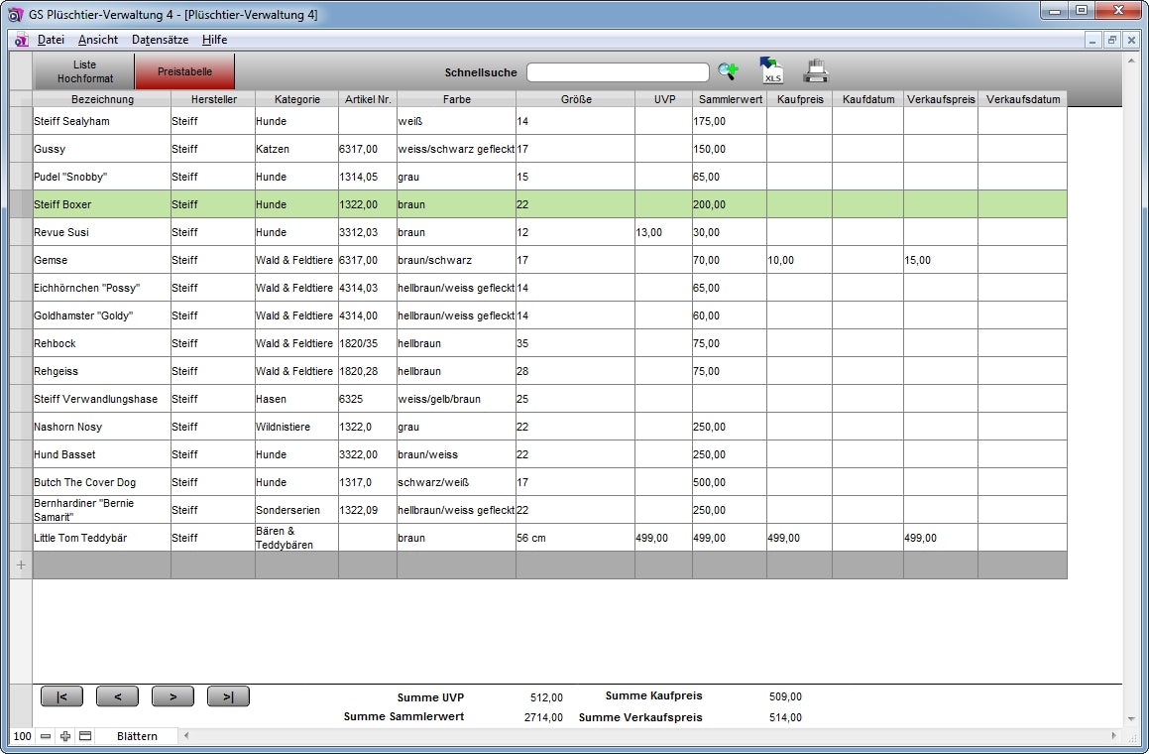Toggle the status toolbar window icon
Viewport: 1149px width, 754px height.
pyautogui.click(x=85, y=736)
